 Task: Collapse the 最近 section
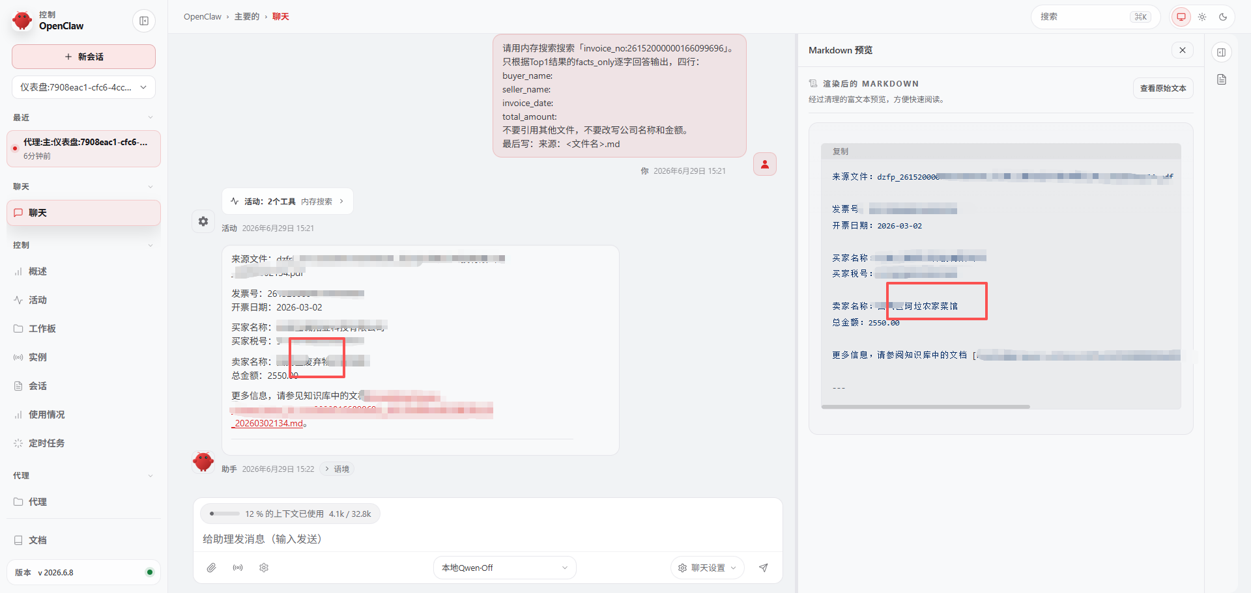click(151, 117)
